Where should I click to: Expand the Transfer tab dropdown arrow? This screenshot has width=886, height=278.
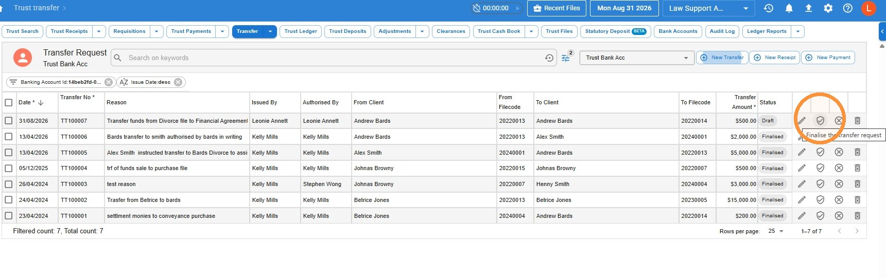(x=270, y=31)
